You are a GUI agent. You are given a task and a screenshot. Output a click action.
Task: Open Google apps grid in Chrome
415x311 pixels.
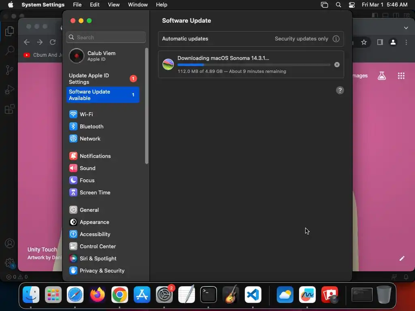tap(401, 76)
